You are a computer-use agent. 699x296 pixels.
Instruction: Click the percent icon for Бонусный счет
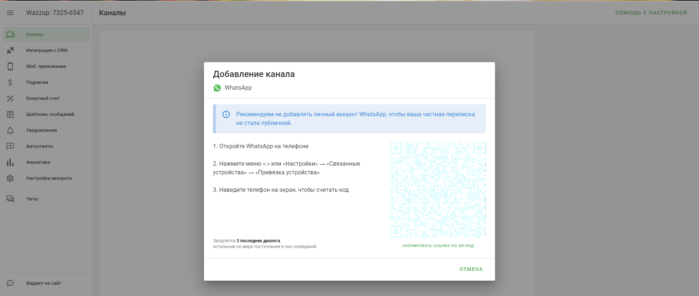point(10,98)
